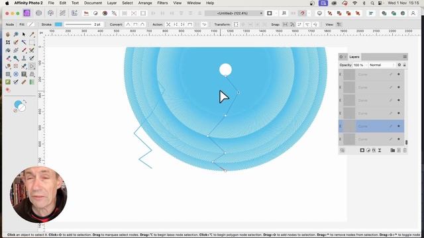Select the Flood Fill bucket tool
Image resolution: width=424 pixels, height=238 pixels.
[8, 50]
